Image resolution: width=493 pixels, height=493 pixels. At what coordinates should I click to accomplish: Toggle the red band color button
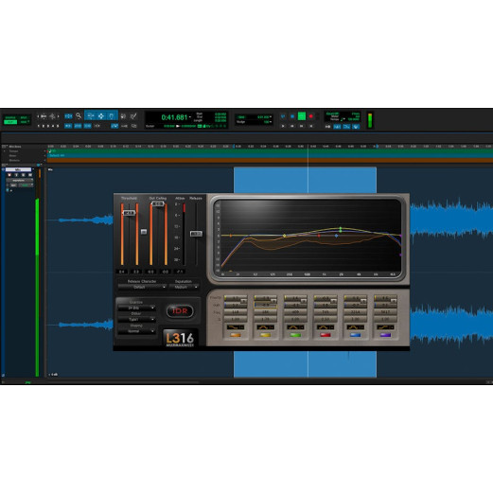point(326,335)
